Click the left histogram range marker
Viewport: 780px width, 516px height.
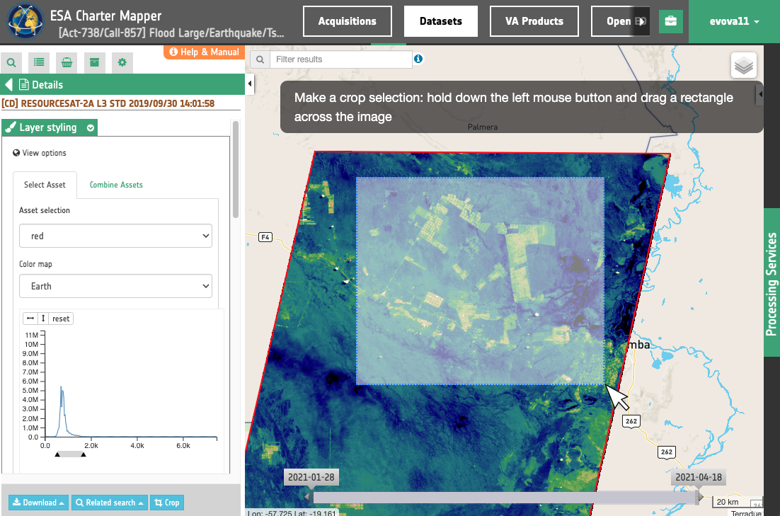(58, 454)
